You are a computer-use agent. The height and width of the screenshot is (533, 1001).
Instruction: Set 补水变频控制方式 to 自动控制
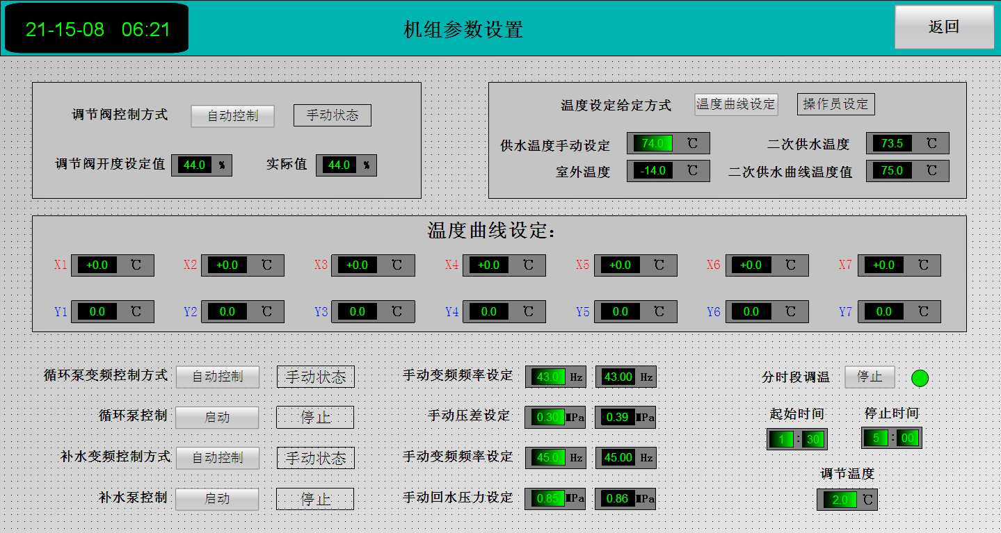pyautogui.click(x=217, y=458)
